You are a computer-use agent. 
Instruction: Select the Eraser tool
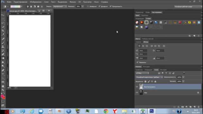pos(3,54)
